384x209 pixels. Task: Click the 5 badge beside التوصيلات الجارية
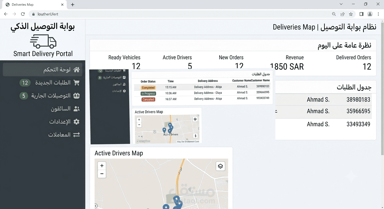[24, 96]
